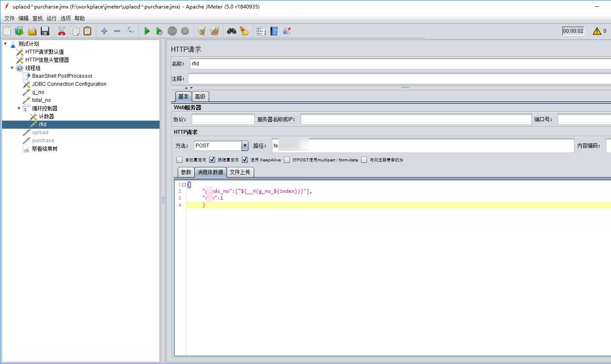
Task: Select BeanShell PostProcessor in the tree
Action: 62,76
